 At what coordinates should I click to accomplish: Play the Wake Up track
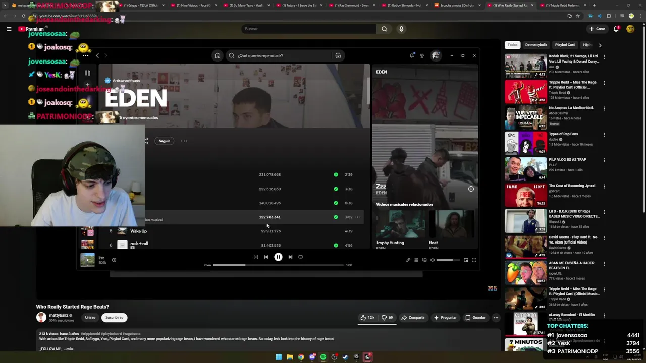pyautogui.click(x=138, y=231)
